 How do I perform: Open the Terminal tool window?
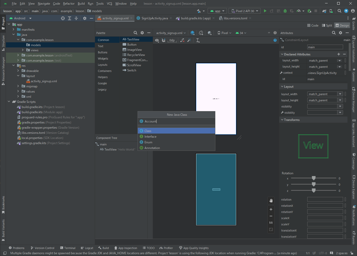(68, 248)
